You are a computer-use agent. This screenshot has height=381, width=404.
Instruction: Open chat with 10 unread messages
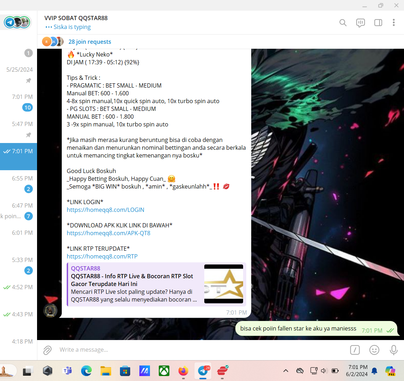tap(19, 102)
